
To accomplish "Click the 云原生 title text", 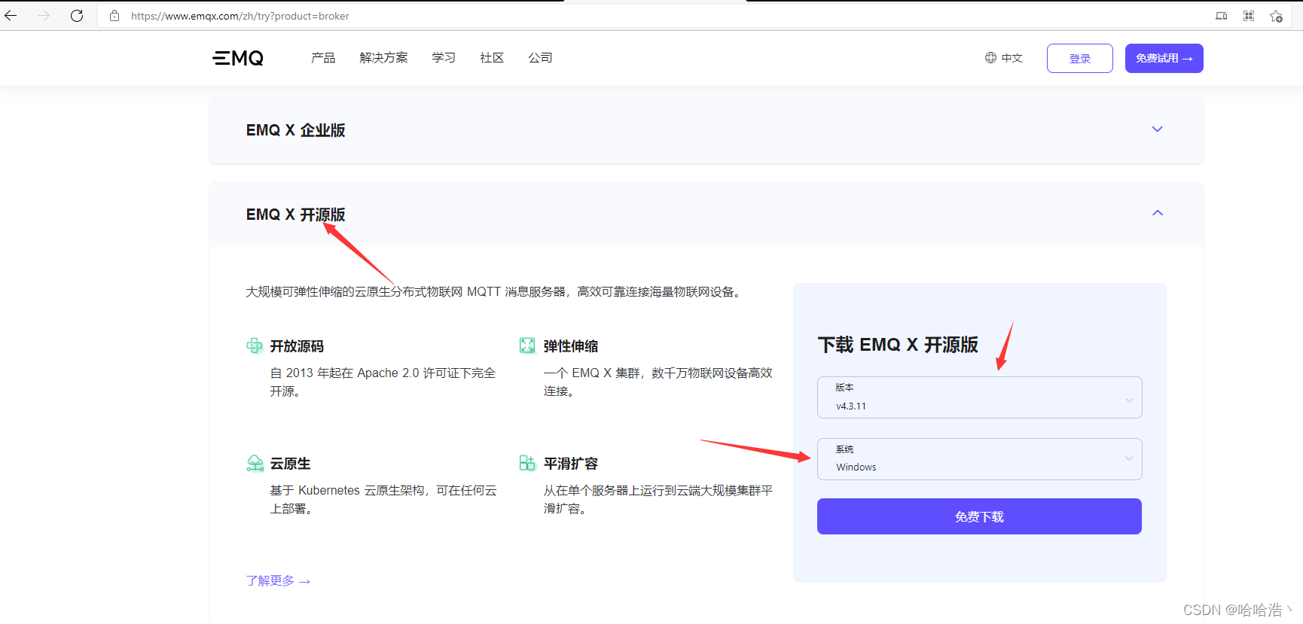I will (290, 464).
